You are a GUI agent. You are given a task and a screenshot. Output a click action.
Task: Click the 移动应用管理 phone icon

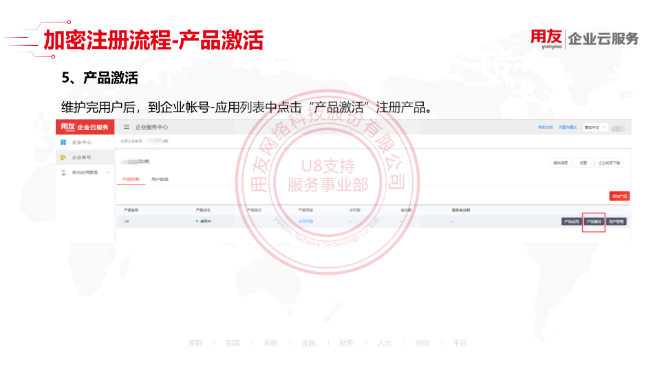pyautogui.click(x=63, y=172)
